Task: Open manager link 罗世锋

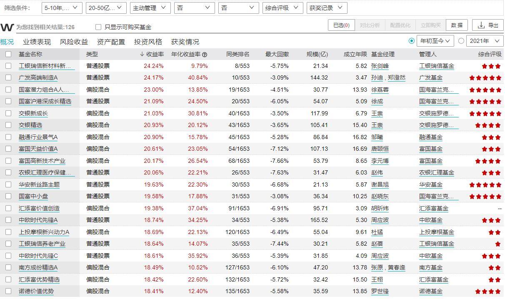Action: (380, 291)
